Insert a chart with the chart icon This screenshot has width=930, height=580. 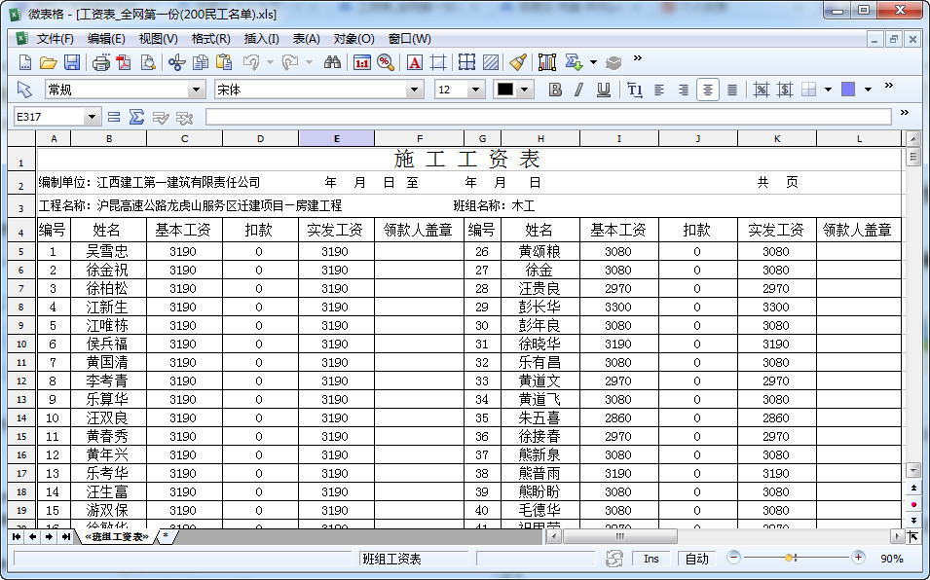pyautogui.click(x=547, y=61)
